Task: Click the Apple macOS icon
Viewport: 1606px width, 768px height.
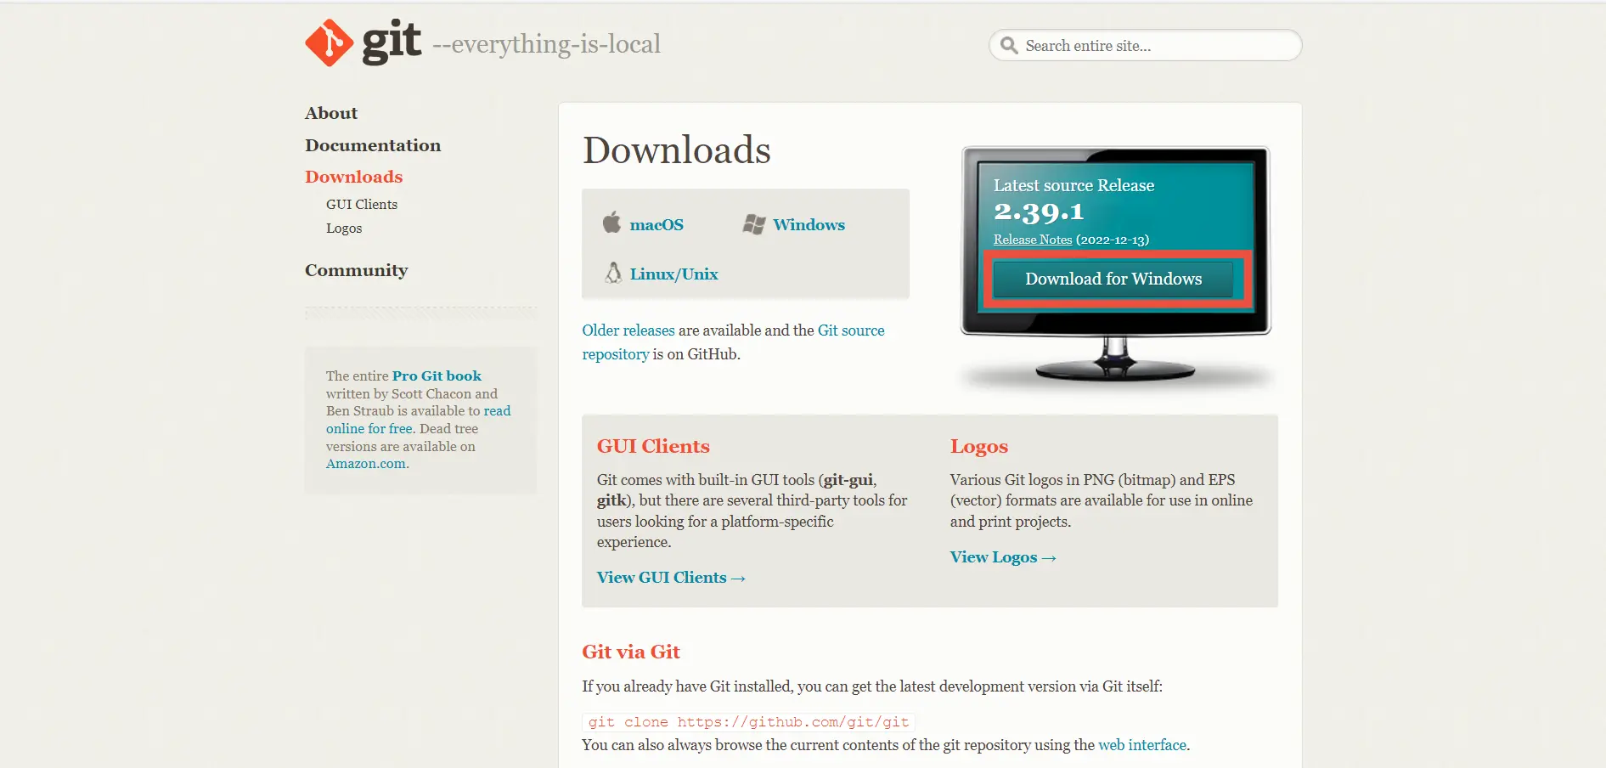Action: 611,223
